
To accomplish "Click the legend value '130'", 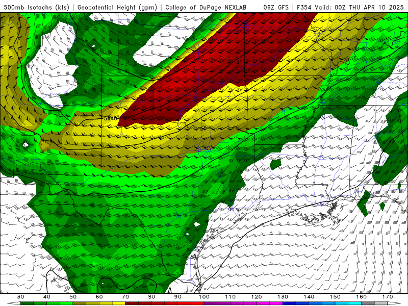I will coord(283,297).
